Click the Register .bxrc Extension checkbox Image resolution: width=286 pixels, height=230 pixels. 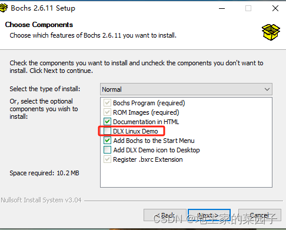coord(107,159)
